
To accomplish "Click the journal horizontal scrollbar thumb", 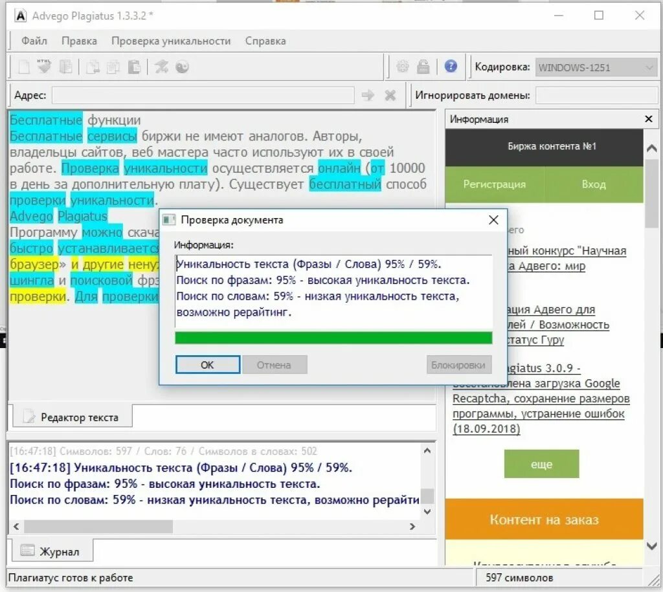I will coord(98,527).
